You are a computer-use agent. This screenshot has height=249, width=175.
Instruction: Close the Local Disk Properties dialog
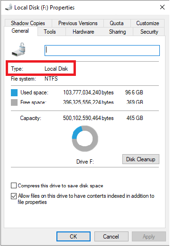pyautogui.click(x=162, y=7)
